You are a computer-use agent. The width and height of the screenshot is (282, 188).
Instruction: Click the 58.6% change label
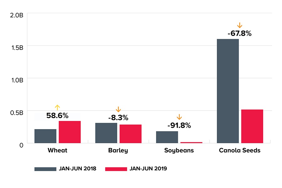click(57, 115)
